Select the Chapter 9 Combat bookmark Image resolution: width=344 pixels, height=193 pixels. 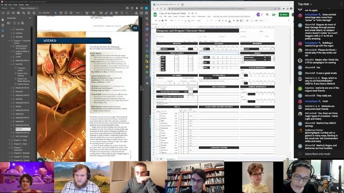click(21, 157)
